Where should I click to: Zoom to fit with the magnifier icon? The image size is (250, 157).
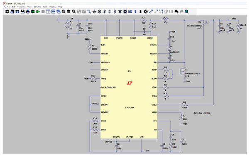point(74,12)
